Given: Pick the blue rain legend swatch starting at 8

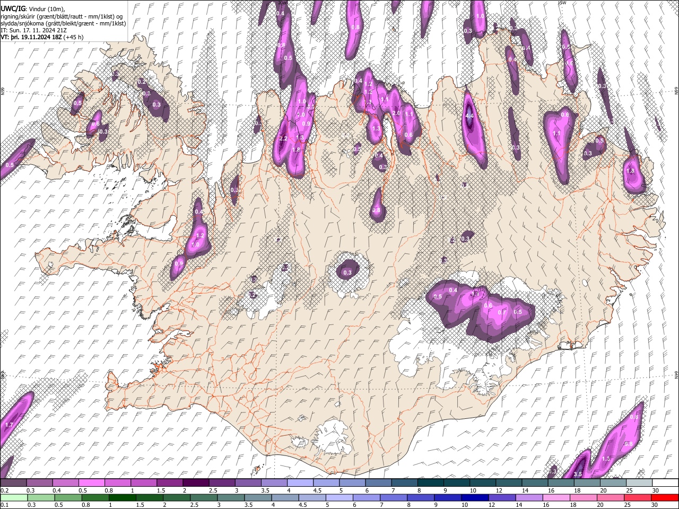Looking at the screenshot, I should 420,497.
